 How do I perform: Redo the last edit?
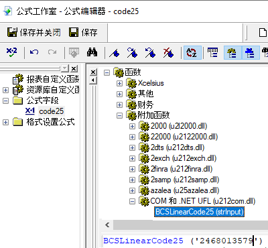pyautogui.click(x=52, y=52)
